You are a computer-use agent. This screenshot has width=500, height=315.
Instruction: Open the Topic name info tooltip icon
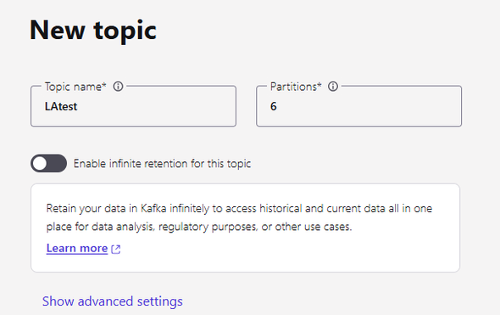118,87
